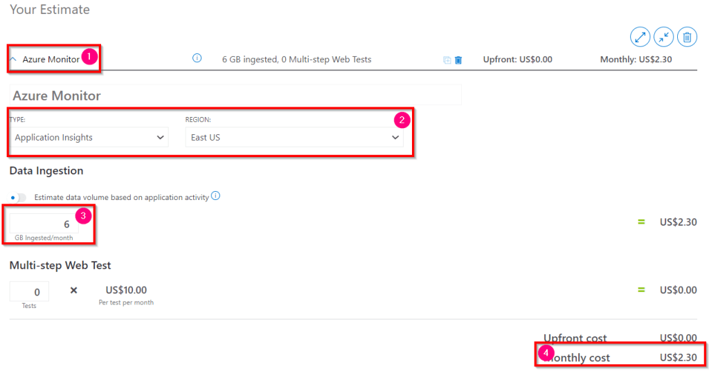
Task: Click the multiply symbol beside the Tests field
Action: 74,291
